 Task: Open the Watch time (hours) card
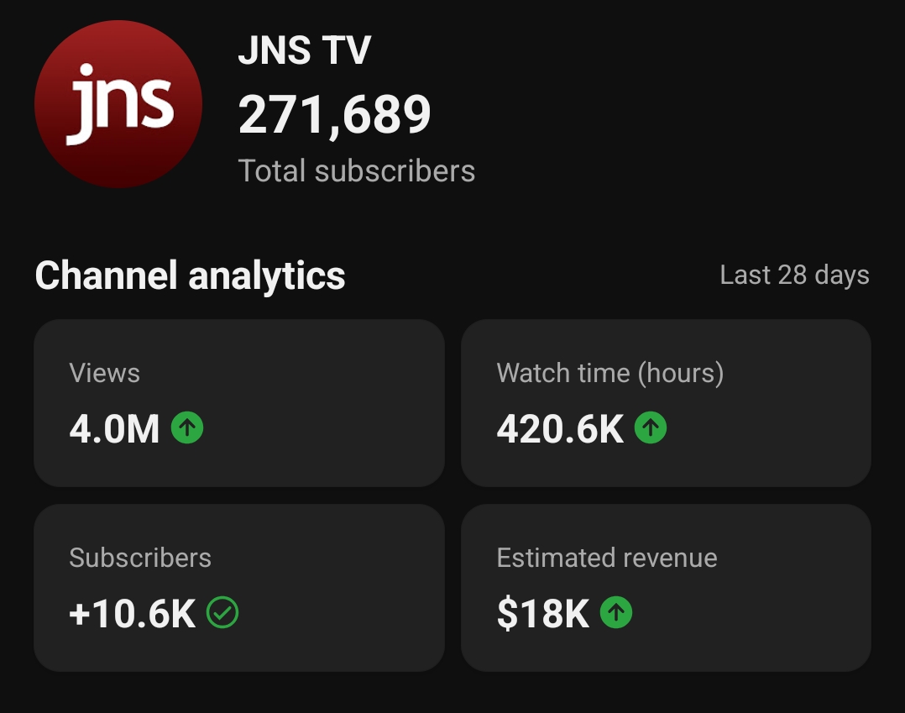click(666, 403)
